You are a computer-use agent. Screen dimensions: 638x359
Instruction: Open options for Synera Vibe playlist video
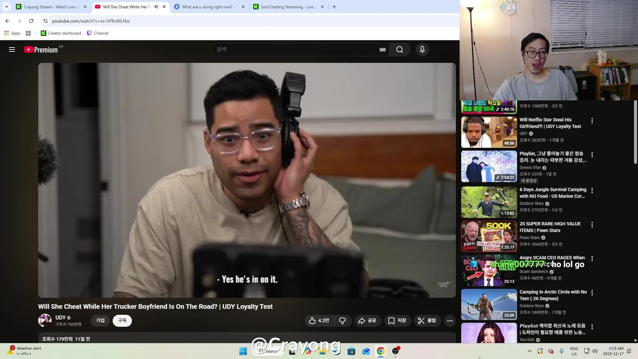592,155
